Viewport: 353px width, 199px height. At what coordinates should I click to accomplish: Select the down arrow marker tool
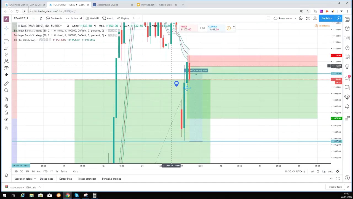click(6, 75)
